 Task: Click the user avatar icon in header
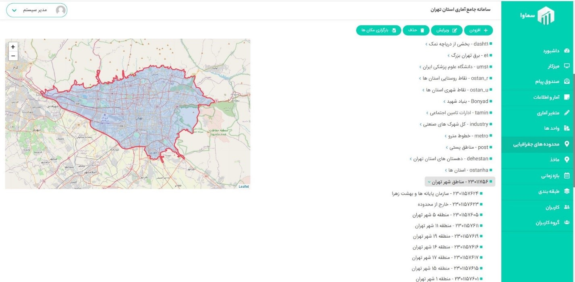(x=61, y=10)
